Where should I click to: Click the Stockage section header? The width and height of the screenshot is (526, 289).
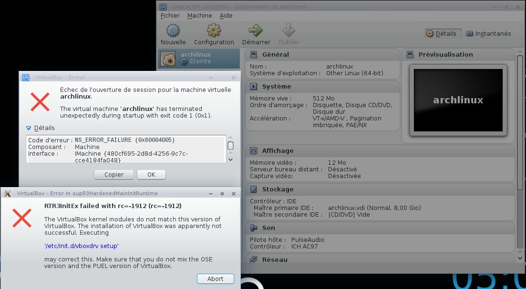pos(380,189)
